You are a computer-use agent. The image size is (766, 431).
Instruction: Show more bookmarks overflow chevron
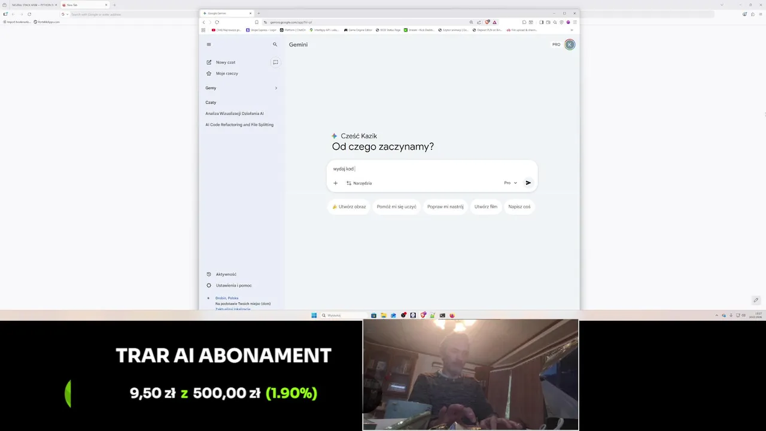572,30
